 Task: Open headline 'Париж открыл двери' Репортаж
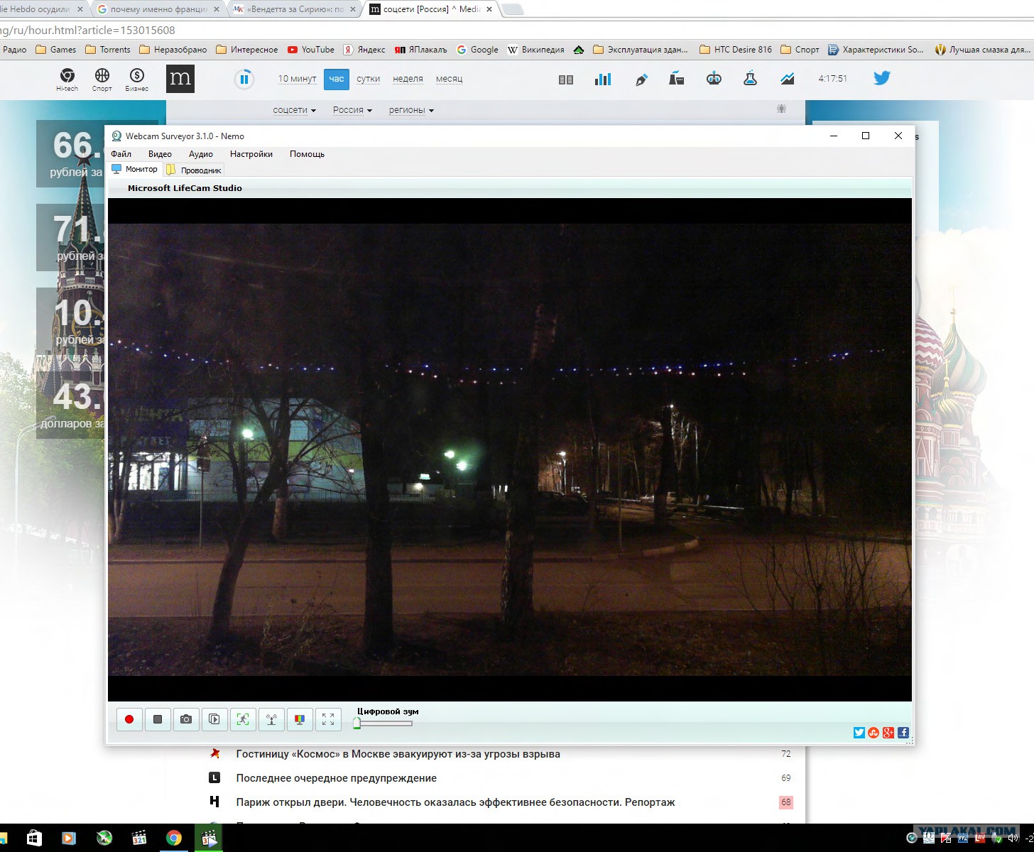point(455,802)
